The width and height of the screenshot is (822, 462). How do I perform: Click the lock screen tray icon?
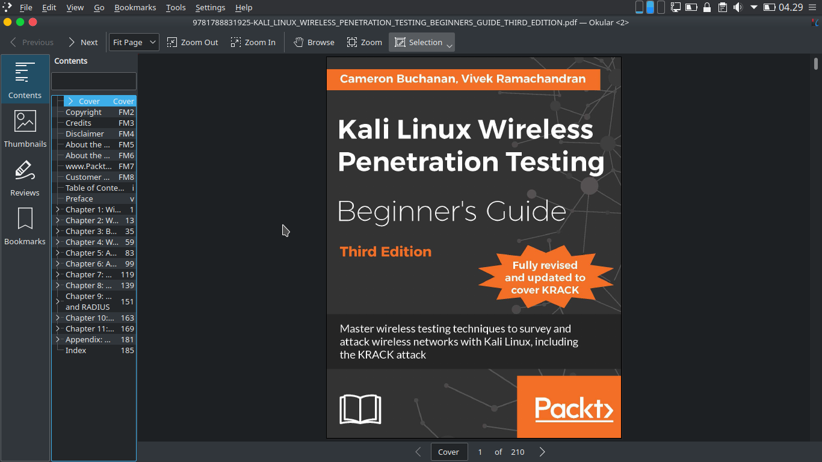[x=707, y=7]
